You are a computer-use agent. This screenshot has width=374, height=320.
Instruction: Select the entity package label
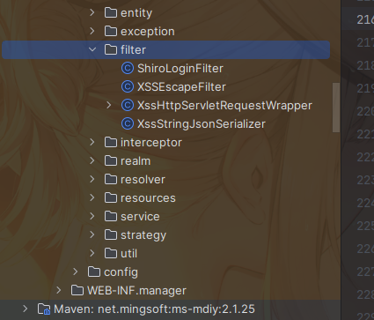coord(136,13)
